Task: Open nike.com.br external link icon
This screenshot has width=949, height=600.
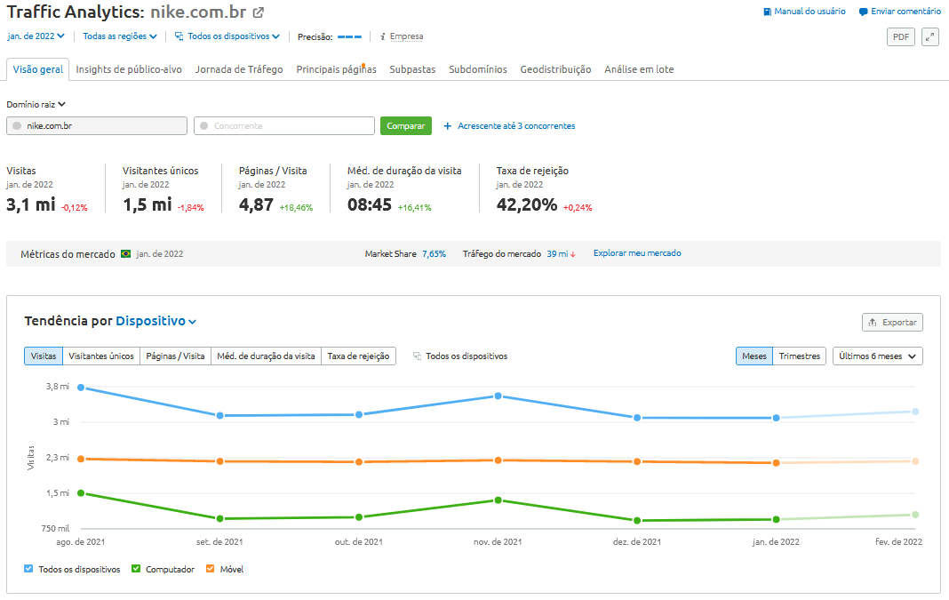Action: point(259,12)
